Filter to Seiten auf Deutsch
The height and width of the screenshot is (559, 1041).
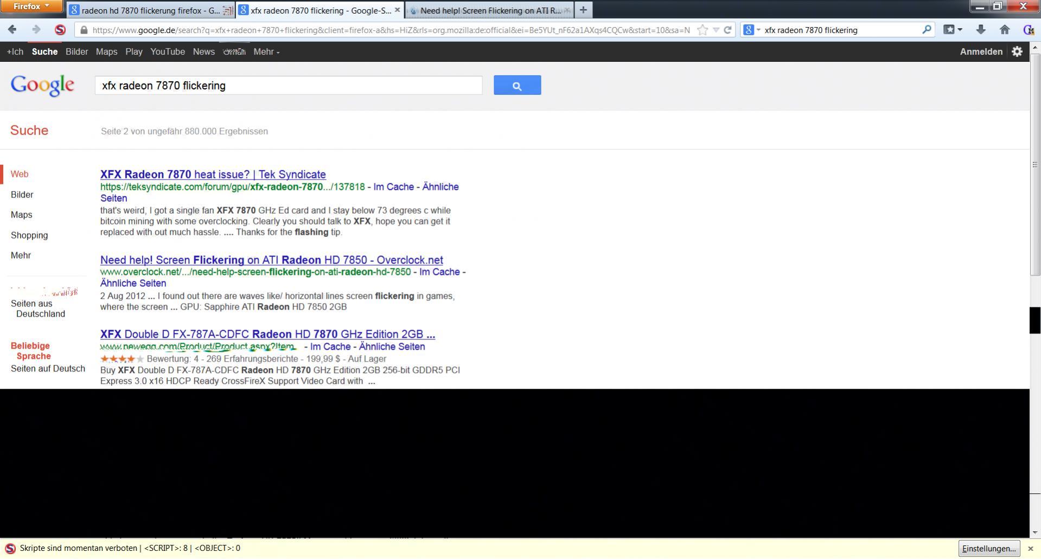pyautogui.click(x=48, y=369)
